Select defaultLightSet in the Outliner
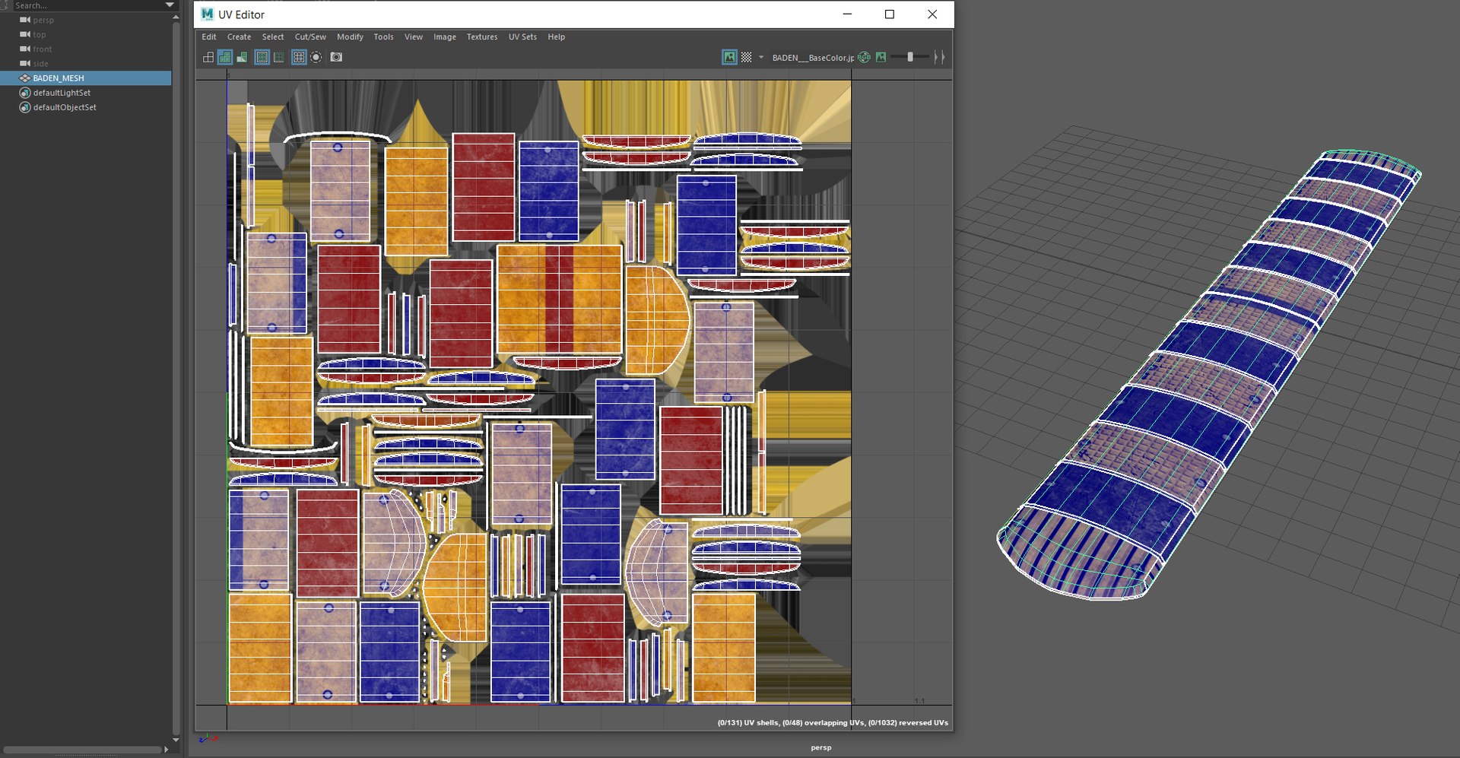 62,93
